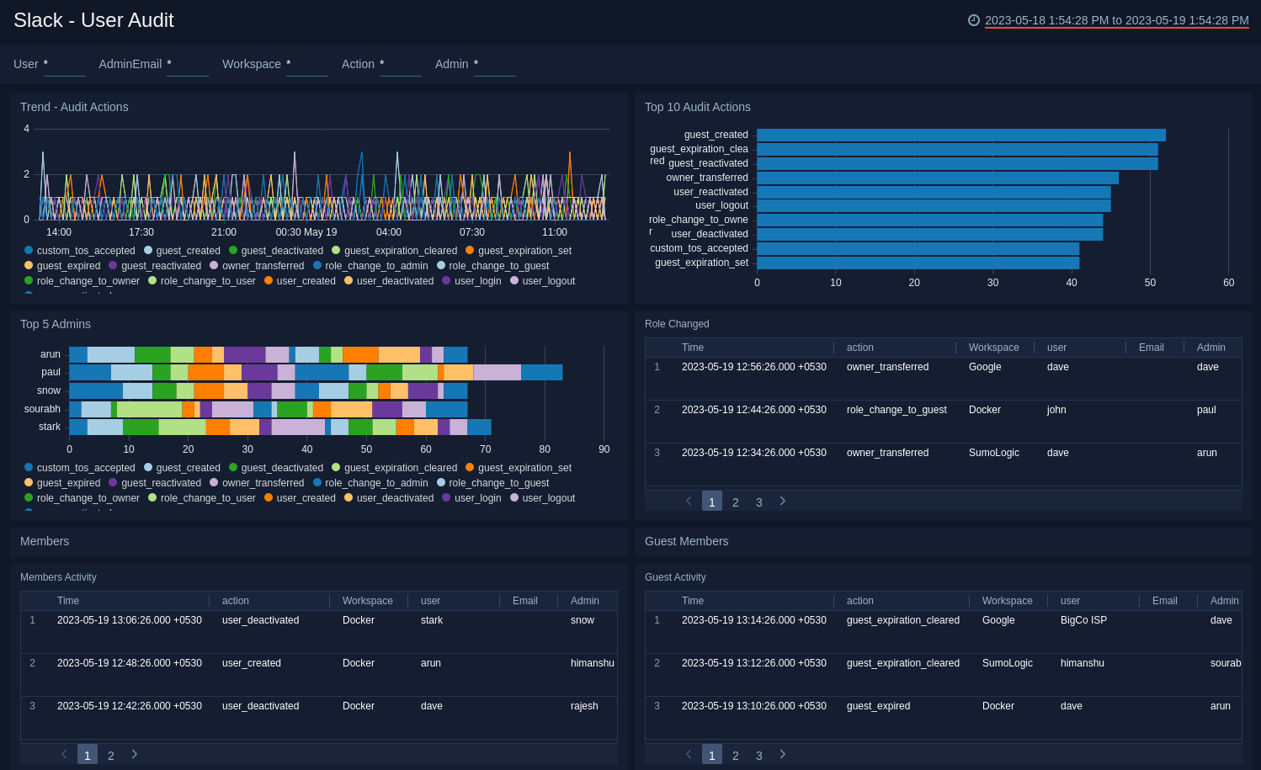
Task: Open the 2023-05-18 to 2023-05-19 time range link
Action: pyautogui.click(x=1116, y=20)
